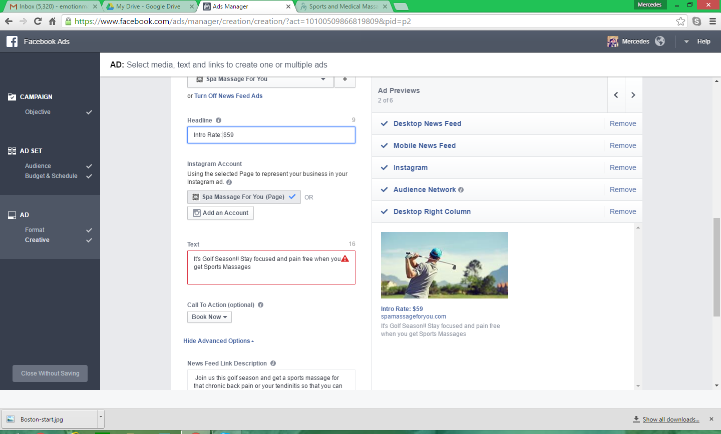The height and width of the screenshot is (434, 721).
Task: Go to Audience in the sidebar
Action: (38, 166)
